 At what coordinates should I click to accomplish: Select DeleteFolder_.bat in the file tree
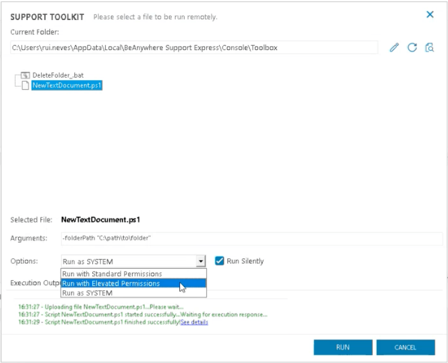pyautogui.click(x=58, y=75)
